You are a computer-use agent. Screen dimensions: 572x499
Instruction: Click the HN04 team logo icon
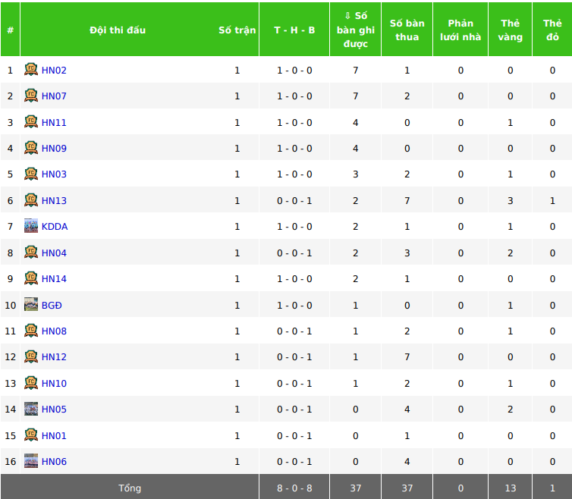coord(31,252)
